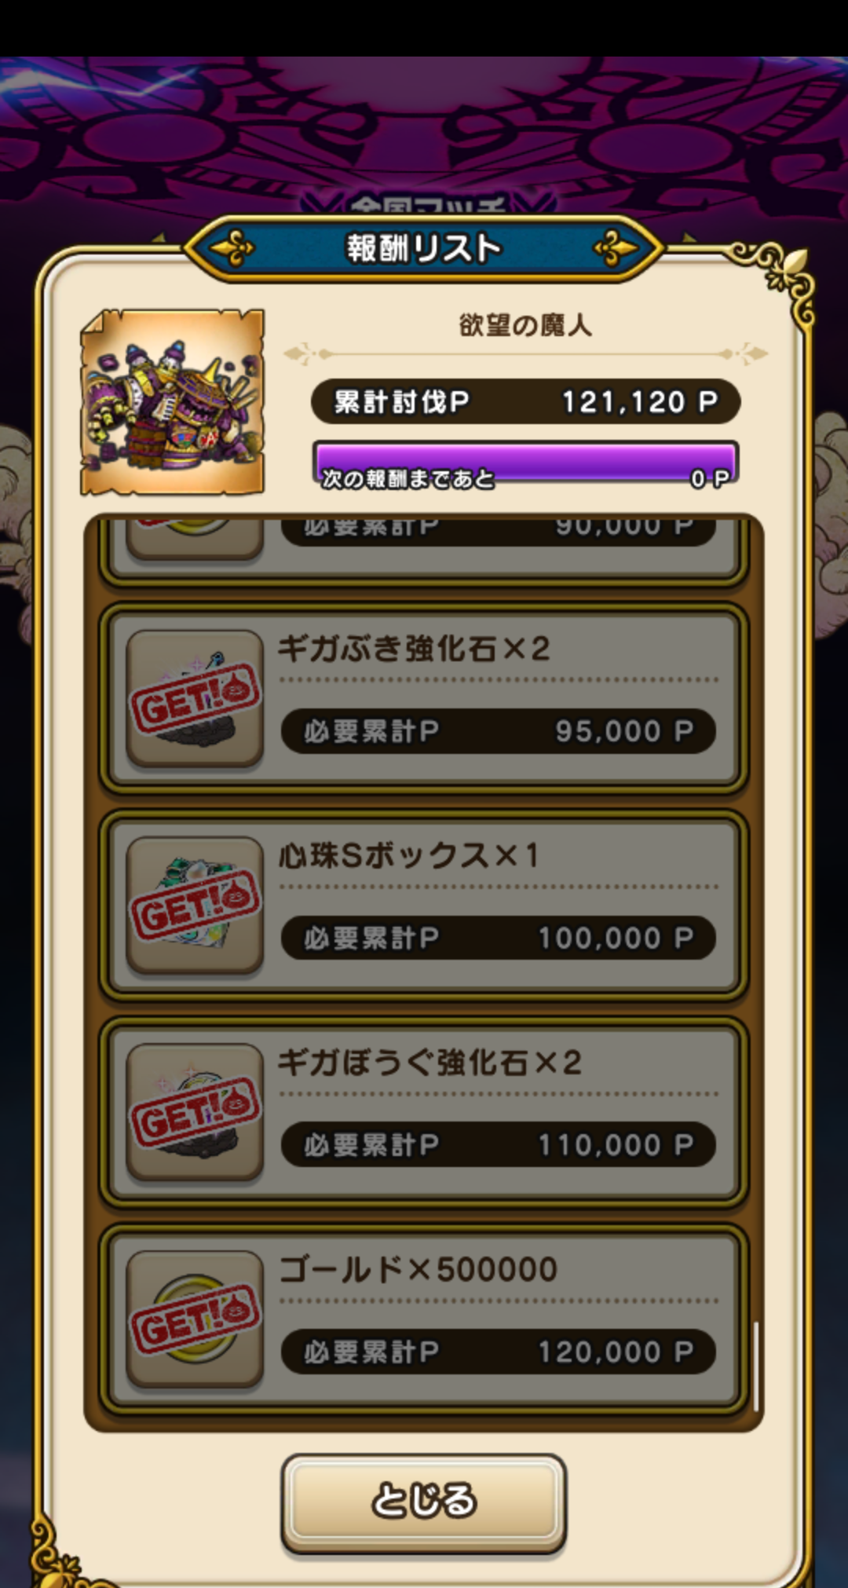Screen dimensions: 848x1588
Task: Select the ゴールド×500000 reward title
Action: 419,1269
